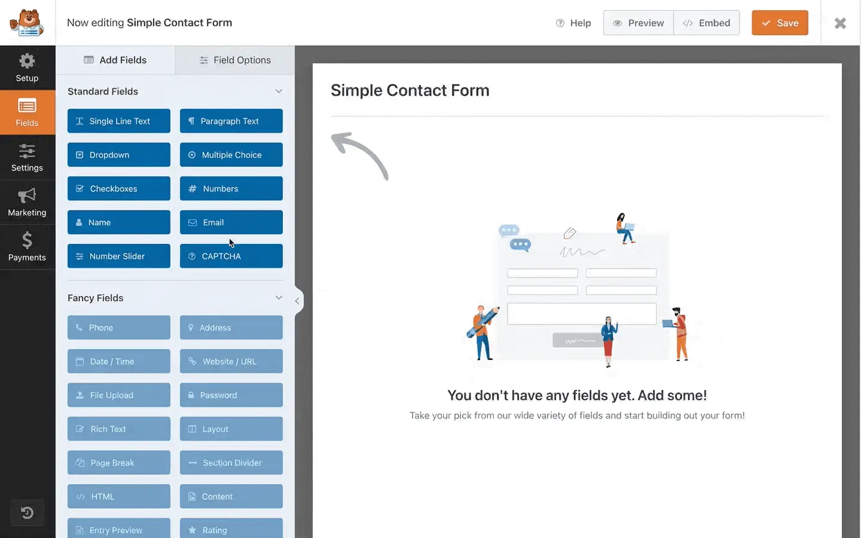Add a CAPTCHA field
Screen dimensions: 861x538
point(231,256)
